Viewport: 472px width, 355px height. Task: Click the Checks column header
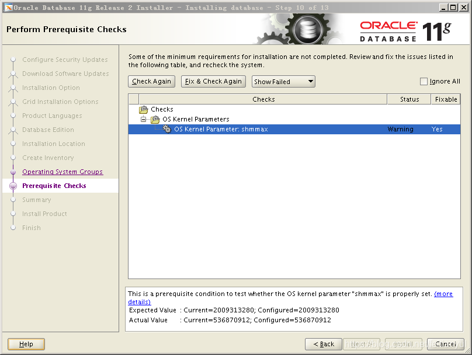263,99
